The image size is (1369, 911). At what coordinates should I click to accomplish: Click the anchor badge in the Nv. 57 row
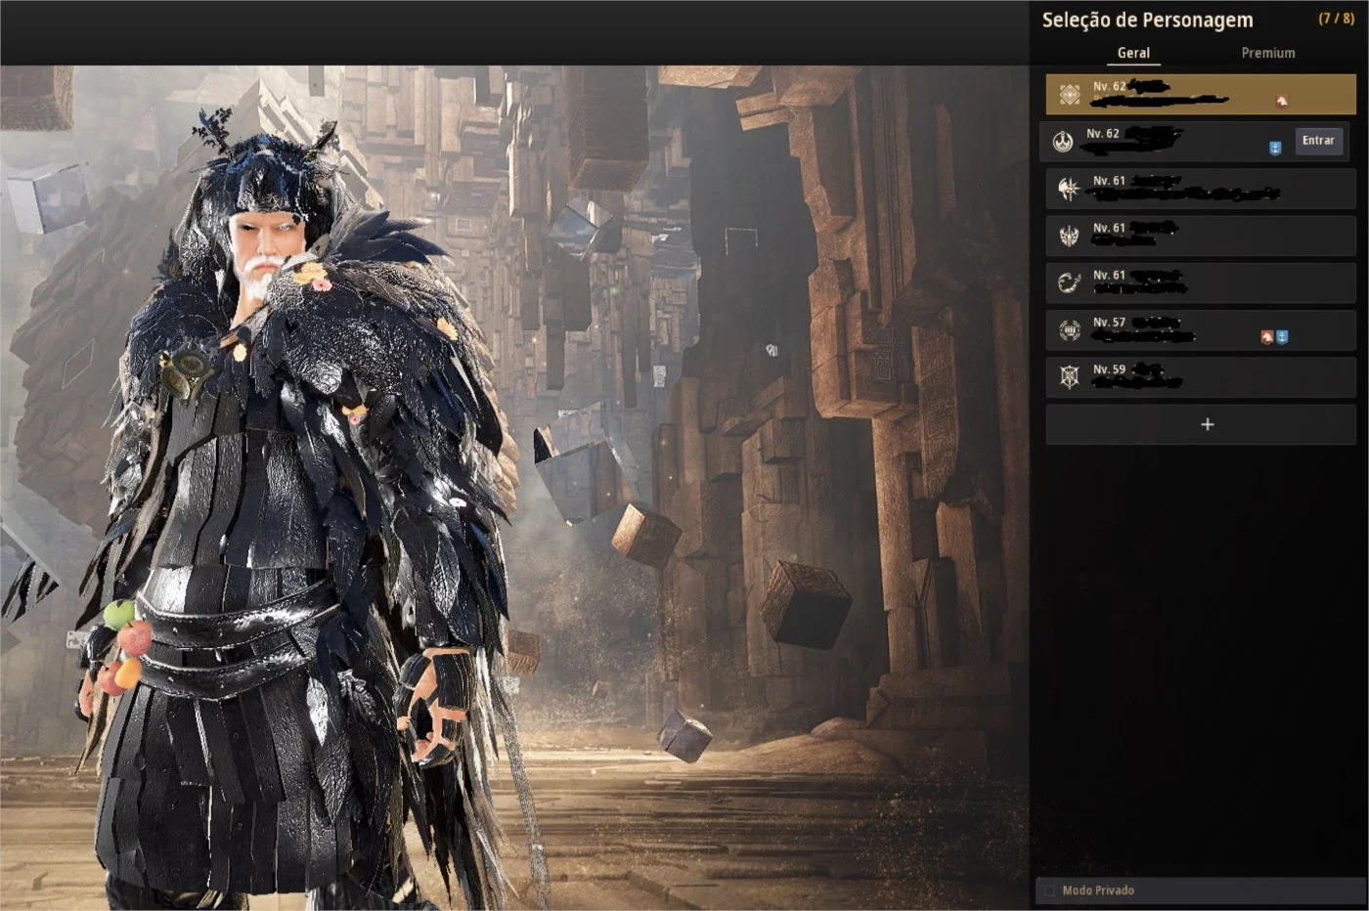click(1282, 337)
